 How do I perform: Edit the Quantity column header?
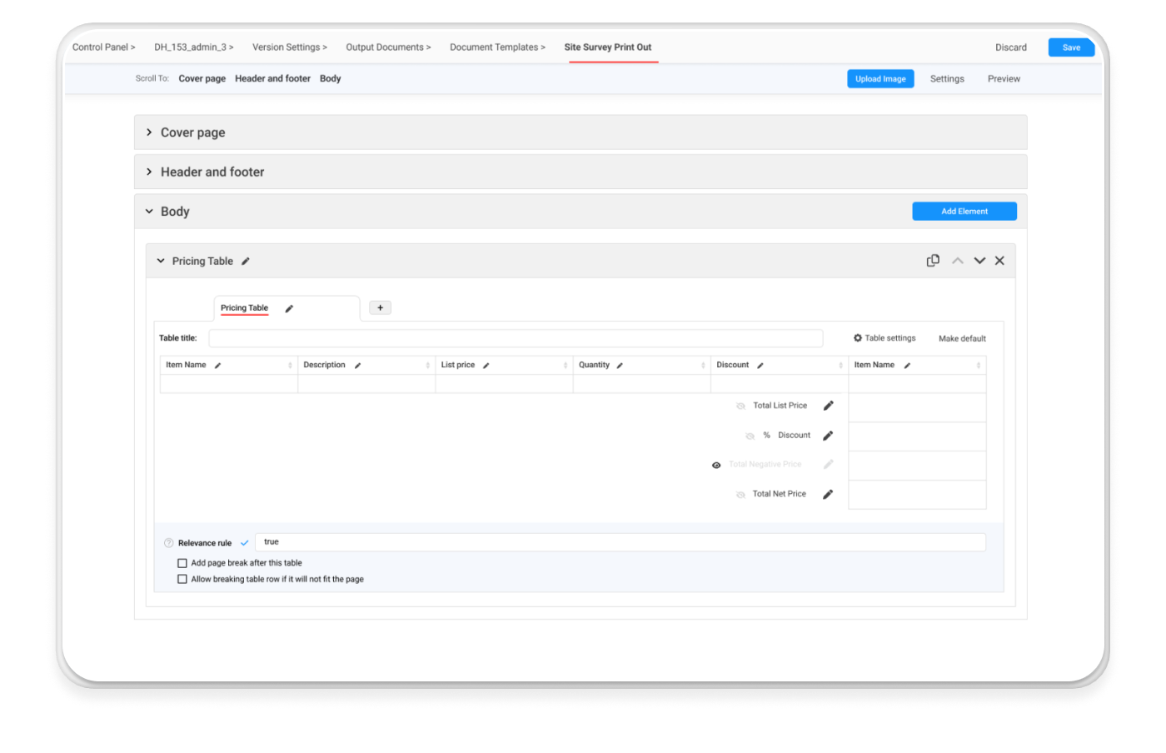coord(620,366)
